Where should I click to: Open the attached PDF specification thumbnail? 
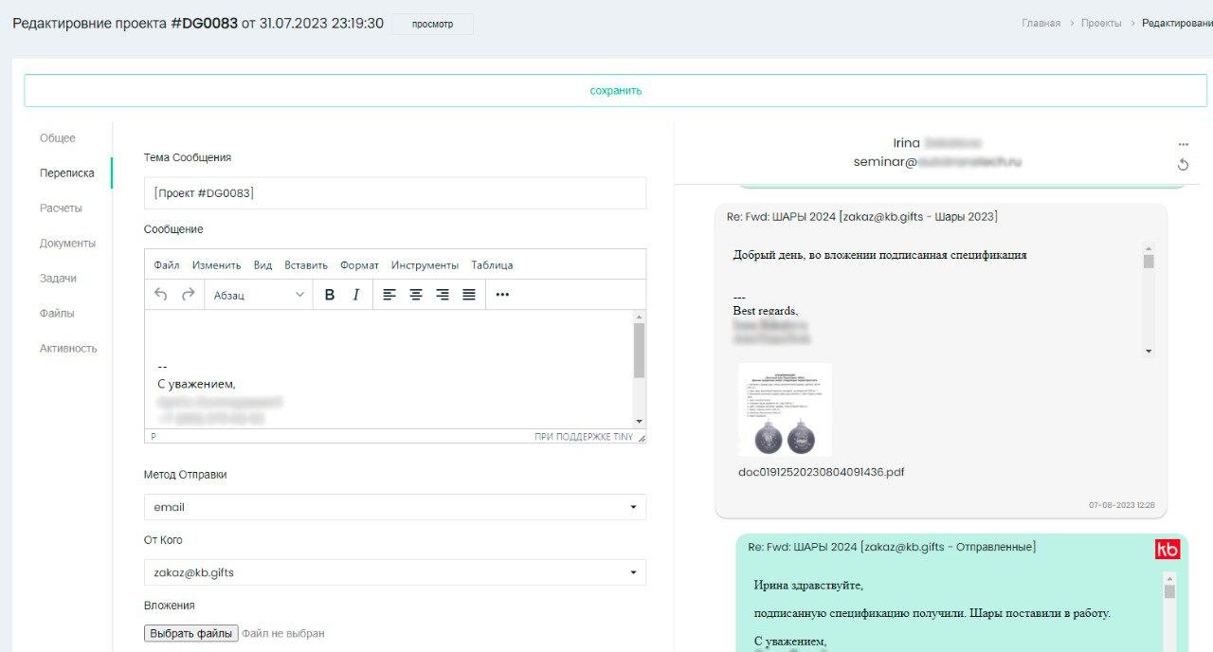[785, 409]
